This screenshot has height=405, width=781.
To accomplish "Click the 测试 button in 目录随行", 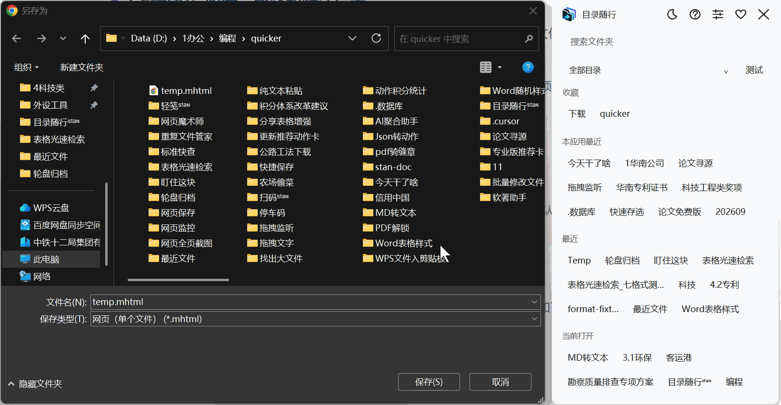I will pos(754,70).
